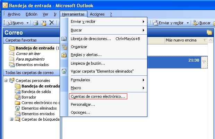Click the Borrador drafts folder icon

[18, 97]
